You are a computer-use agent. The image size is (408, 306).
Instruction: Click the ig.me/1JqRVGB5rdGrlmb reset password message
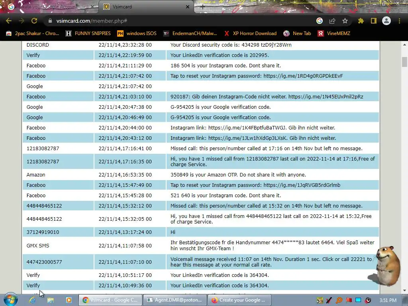tap(255, 185)
